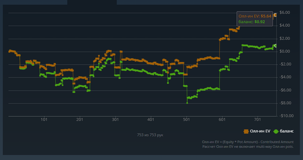This screenshot has width=303, height=160.
Task: Click the multi-way Олл-ин pots footnote
Action: point(248,147)
